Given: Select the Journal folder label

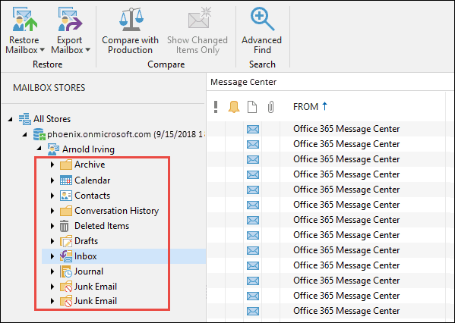Looking at the screenshot, I should tap(89, 271).
